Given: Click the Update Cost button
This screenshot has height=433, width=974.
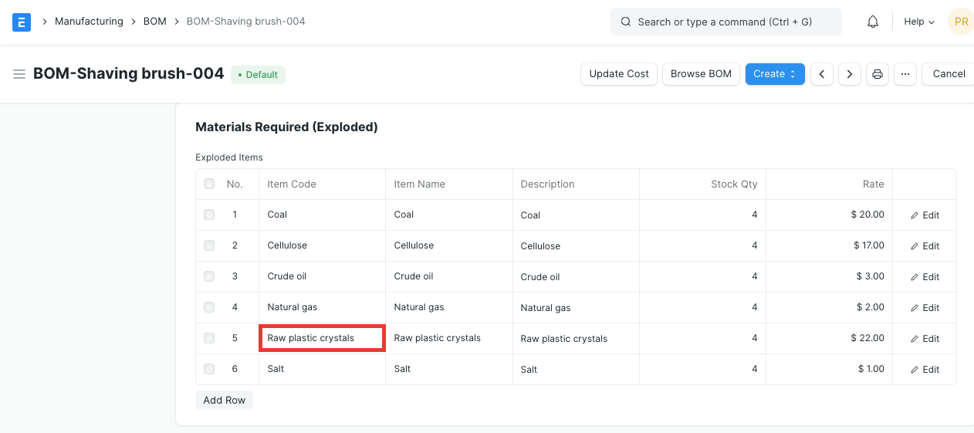Looking at the screenshot, I should tap(619, 74).
